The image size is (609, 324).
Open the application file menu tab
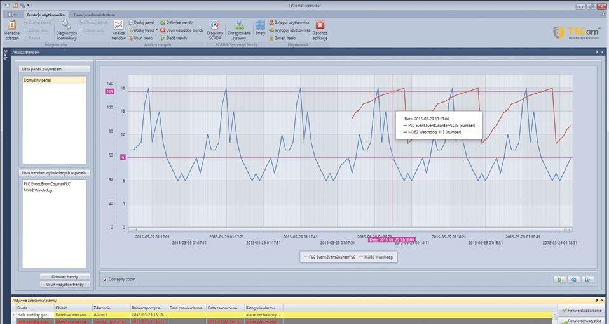pos(12,15)
